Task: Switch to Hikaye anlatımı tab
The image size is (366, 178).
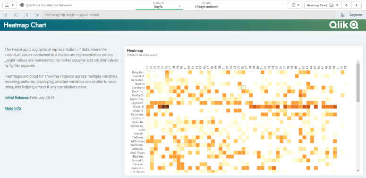Action: tap(206, 5)
